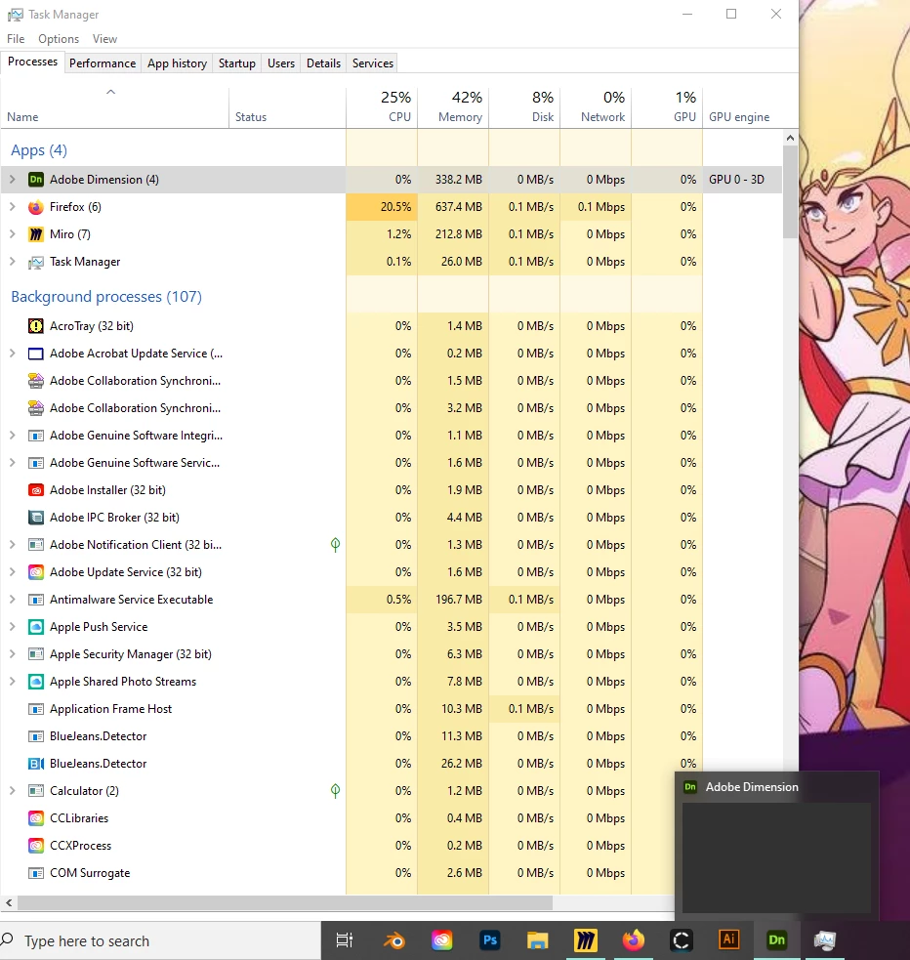Open the Options menu

[x=59, y=38]
